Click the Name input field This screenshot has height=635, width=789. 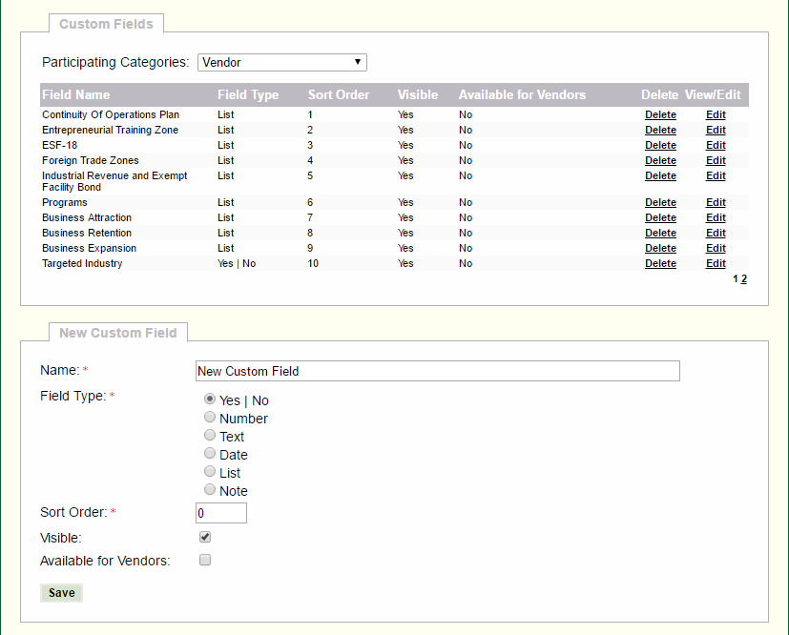[x=437, y=371]
